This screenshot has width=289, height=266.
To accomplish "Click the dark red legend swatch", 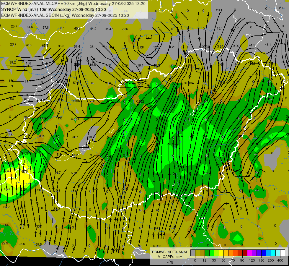I will coord(245,253).
